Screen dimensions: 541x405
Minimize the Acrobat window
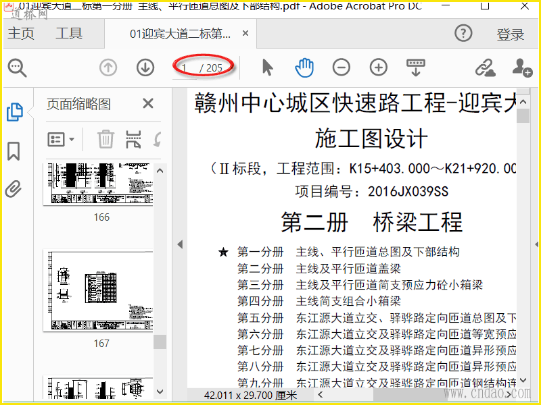[x=446, y=5]
